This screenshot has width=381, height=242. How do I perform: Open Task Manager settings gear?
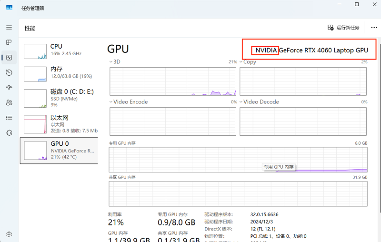click(x=9, y=234)
